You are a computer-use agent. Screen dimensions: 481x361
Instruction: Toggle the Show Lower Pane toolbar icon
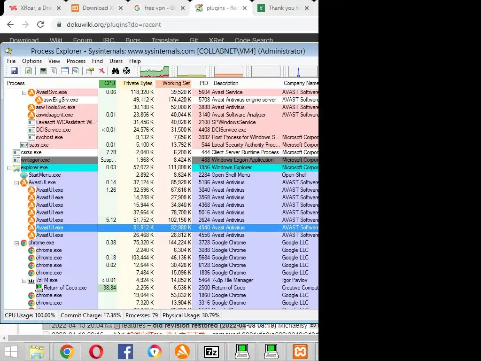[65, 71]
